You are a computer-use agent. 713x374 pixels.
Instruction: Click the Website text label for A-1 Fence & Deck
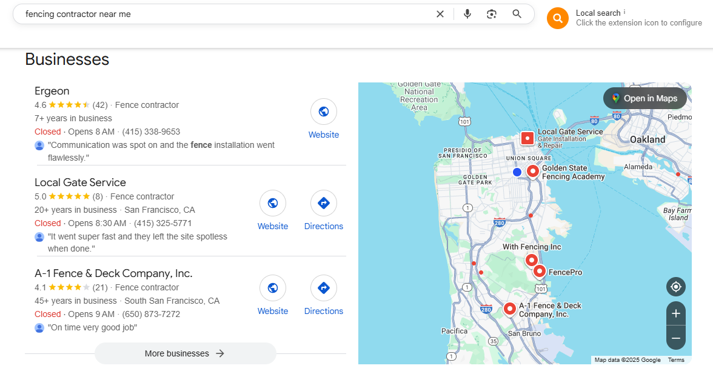[x=273, y=311]
